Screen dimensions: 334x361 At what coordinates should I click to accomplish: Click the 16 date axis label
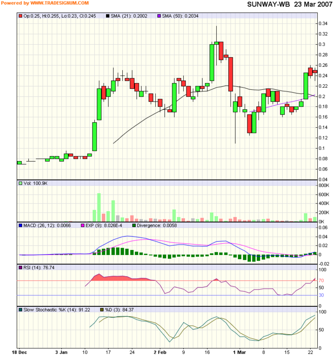coord(207,352)
